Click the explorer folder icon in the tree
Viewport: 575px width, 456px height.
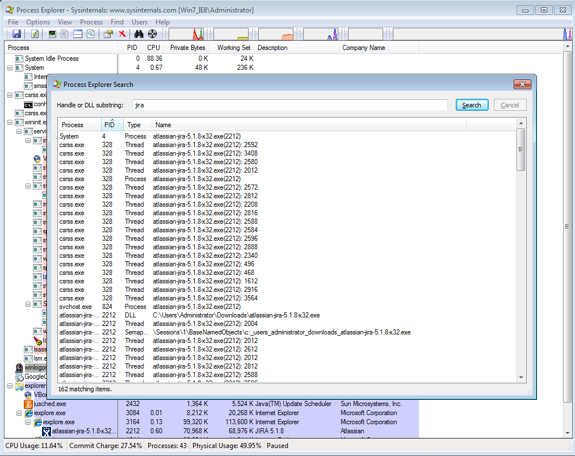click(x=19, y=386)
